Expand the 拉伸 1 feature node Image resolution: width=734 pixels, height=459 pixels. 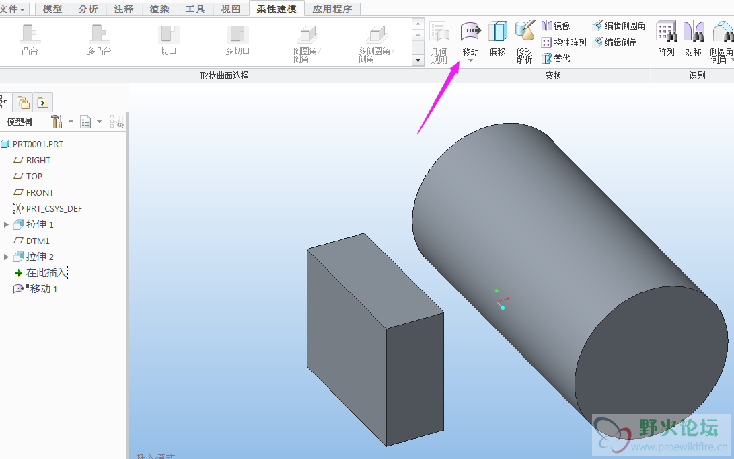coord(6,225)
